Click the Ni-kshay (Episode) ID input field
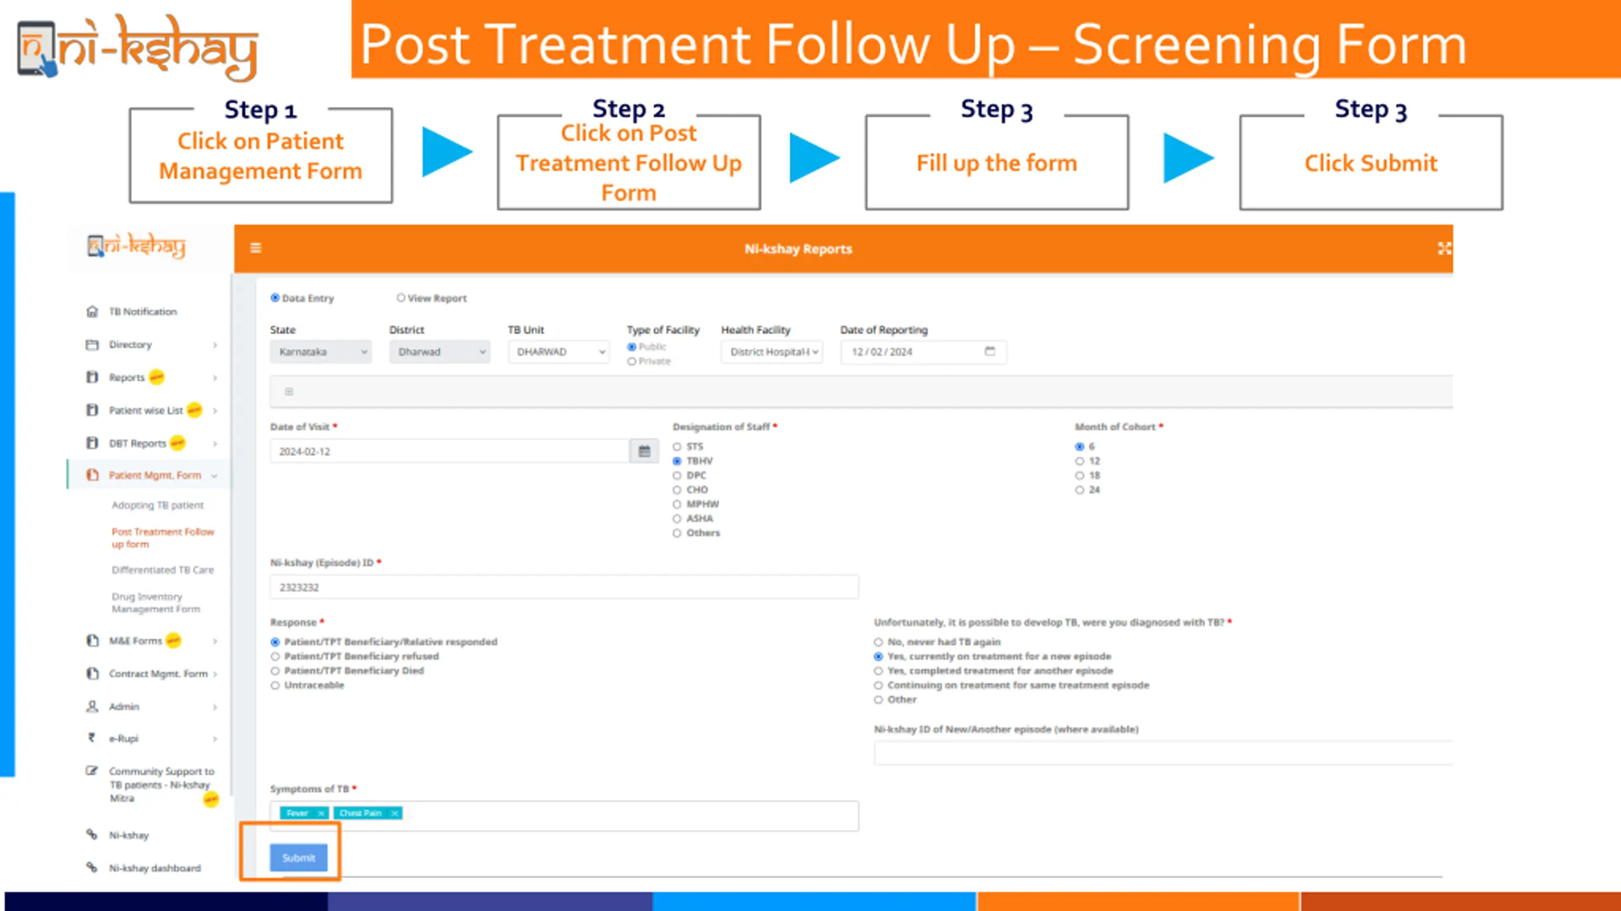 (x=564, y=587)
